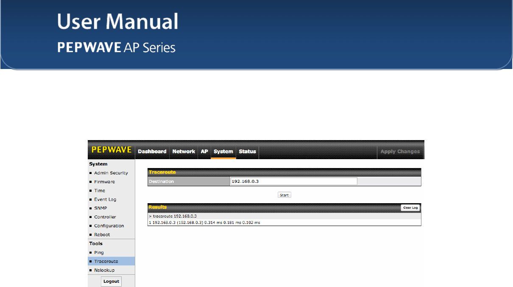Viewport: 513px width, 287px height.
Task: Open the AP tab
Action: point(204,152)
